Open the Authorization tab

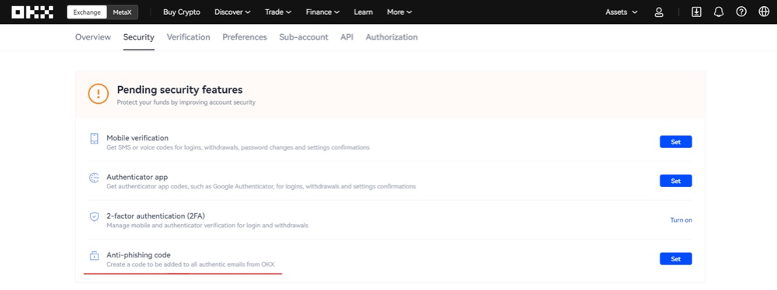pos(392,37)
